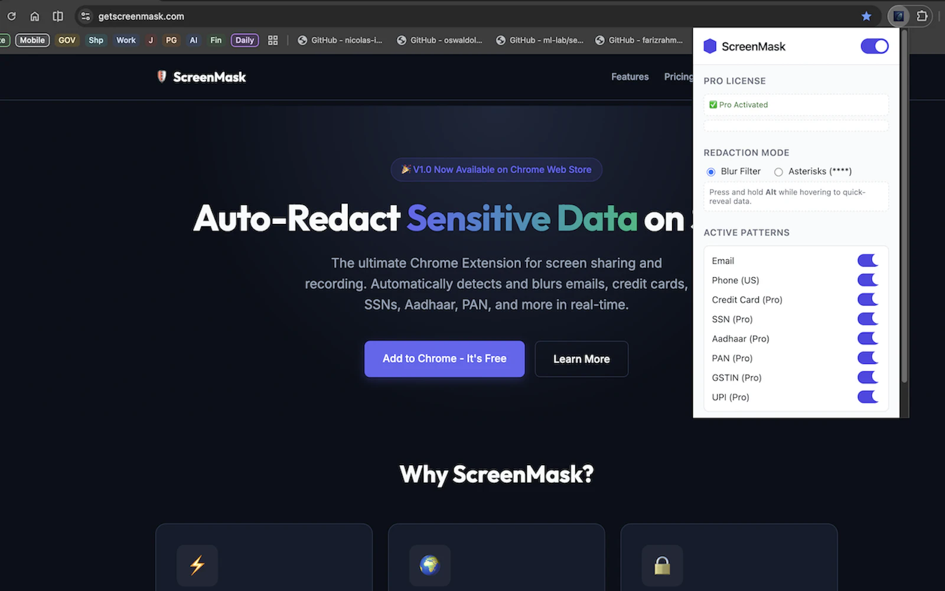Open the J bookmark folder
The height and width of the screenshot is (591, 945).
(151, 40)
